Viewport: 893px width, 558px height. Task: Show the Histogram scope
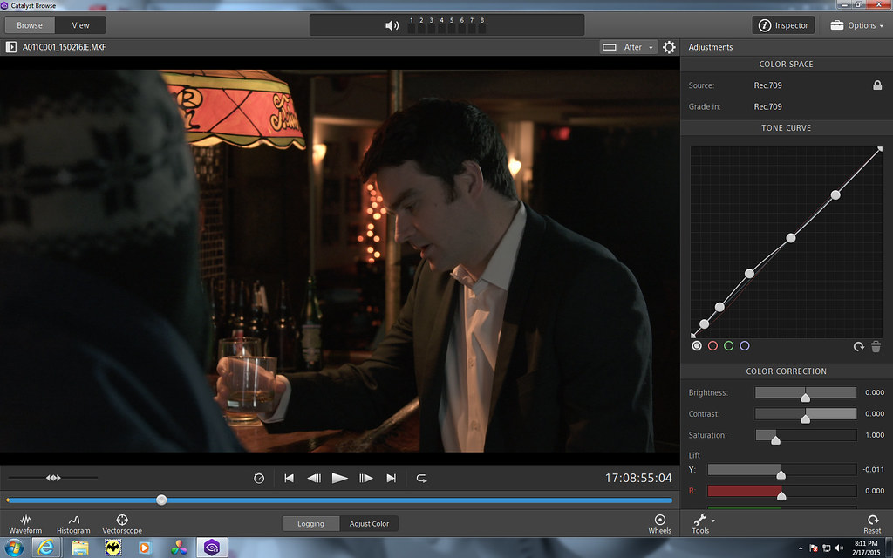73,524
